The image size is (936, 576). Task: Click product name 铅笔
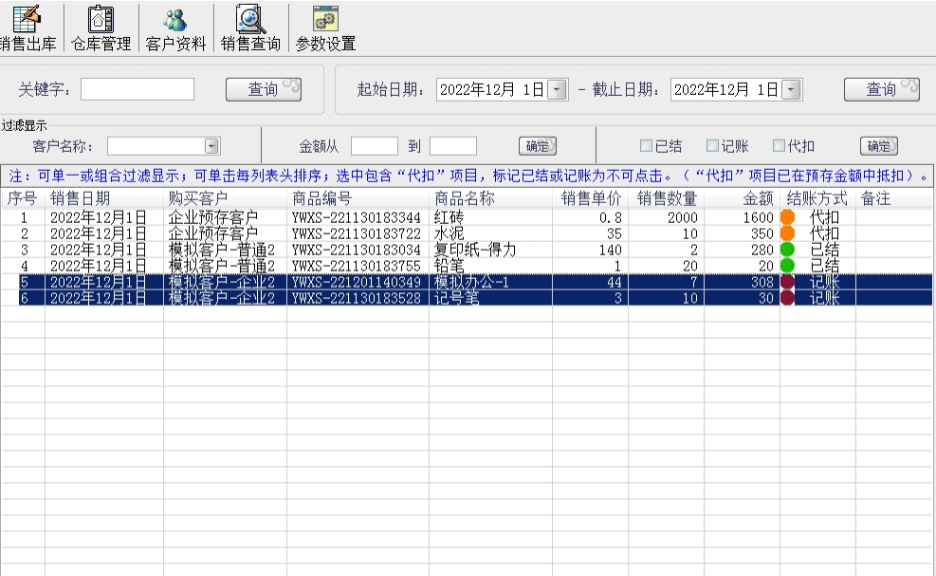[x=449, y=266]
